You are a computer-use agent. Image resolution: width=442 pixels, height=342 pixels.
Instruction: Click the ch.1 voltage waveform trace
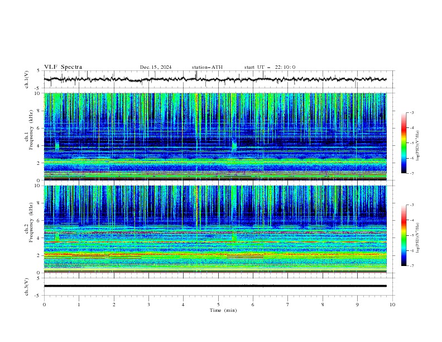(x=215, y=79)
